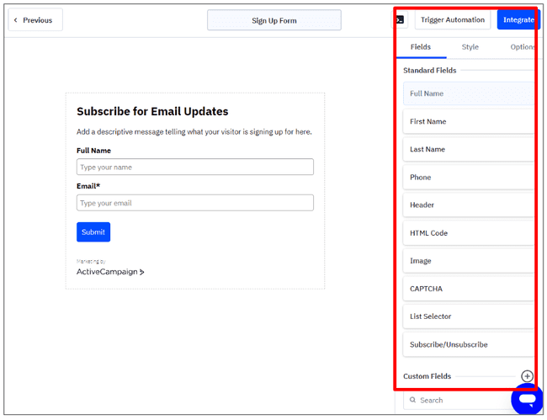Image resolution: width=547 pixels, height=420 pixels.
Task: Switch to the Fields tab
Action: click(421, 47)
